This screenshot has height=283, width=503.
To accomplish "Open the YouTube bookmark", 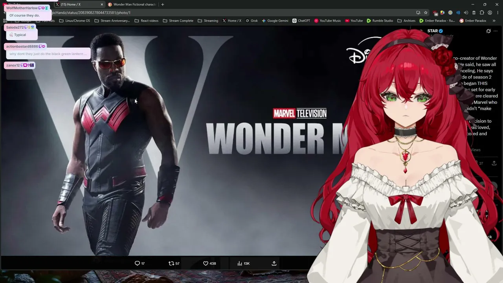I will pos(354,21).
